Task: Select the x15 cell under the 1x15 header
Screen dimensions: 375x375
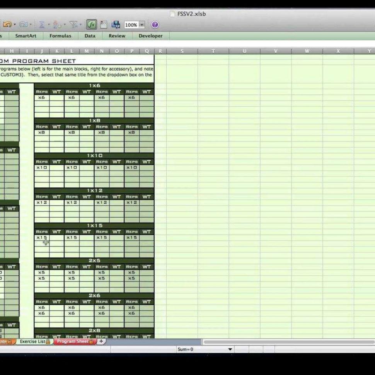Action: pyautogui.click(x=43, y=237)
